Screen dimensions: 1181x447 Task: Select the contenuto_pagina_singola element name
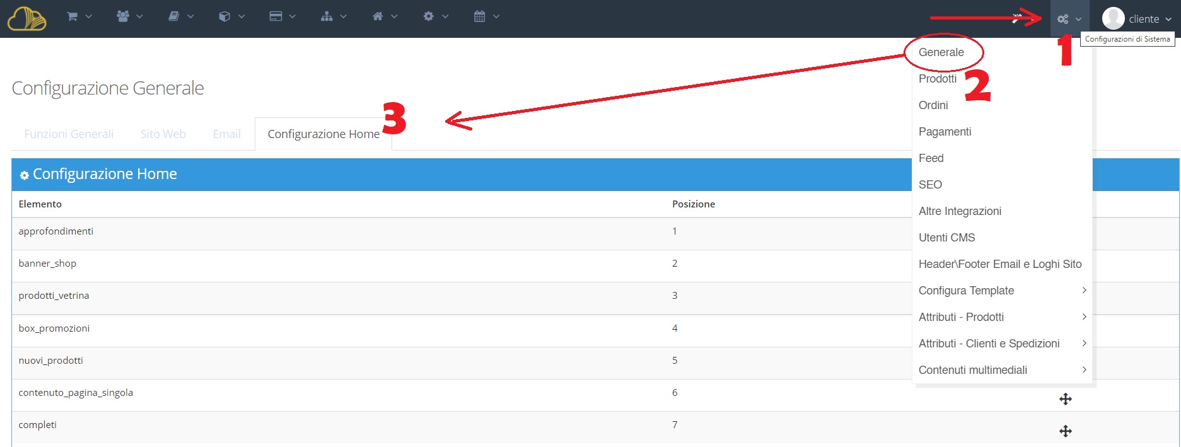coord(76,393)
